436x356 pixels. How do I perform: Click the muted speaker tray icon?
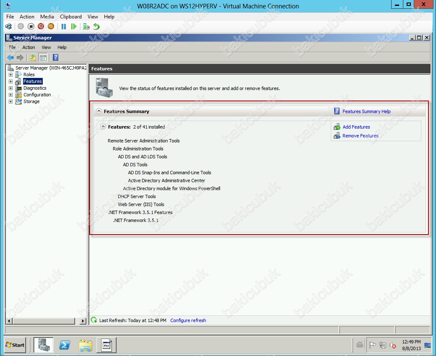[x=393, y=345]
